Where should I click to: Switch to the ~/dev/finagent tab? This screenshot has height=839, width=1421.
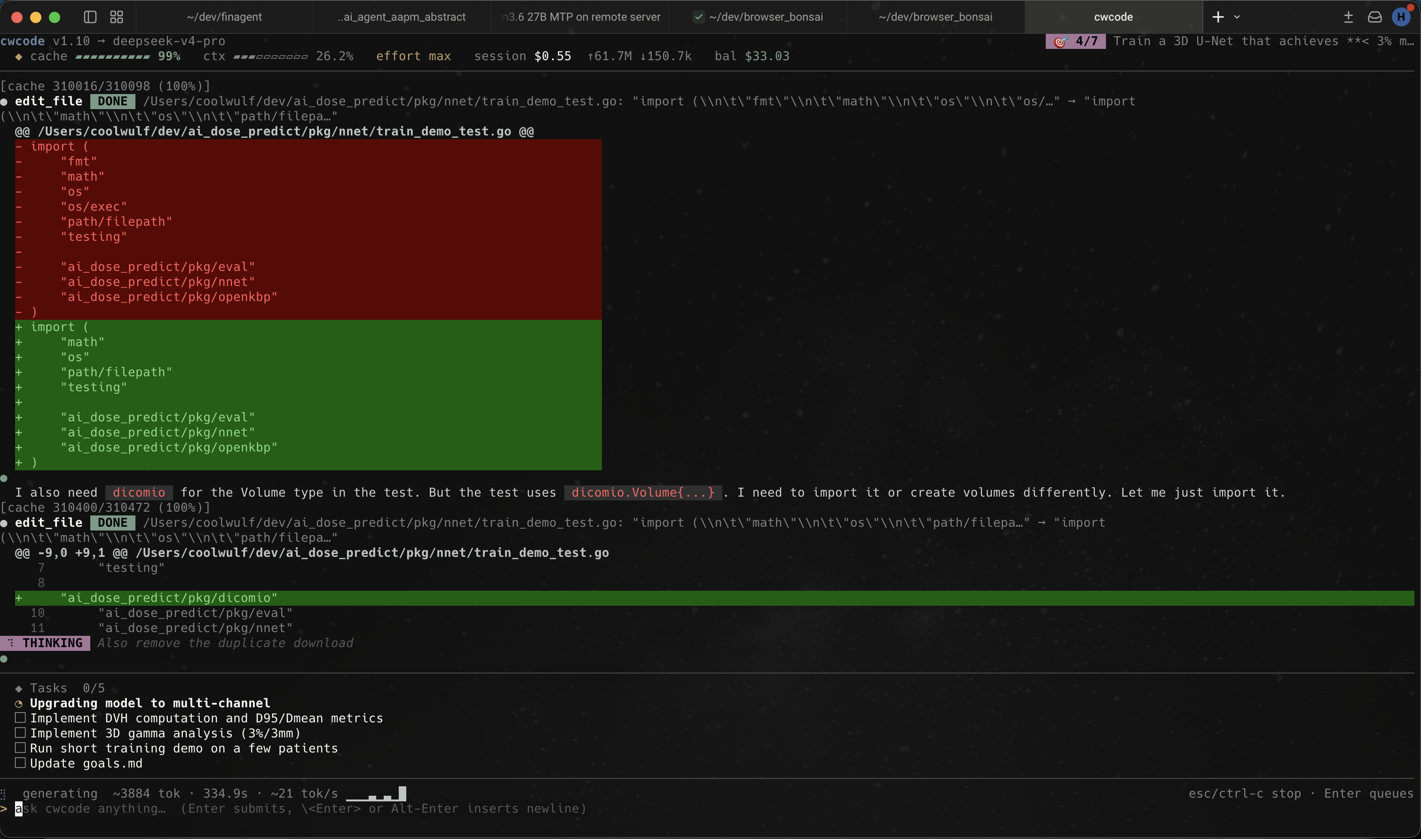(x=224, y=17)
